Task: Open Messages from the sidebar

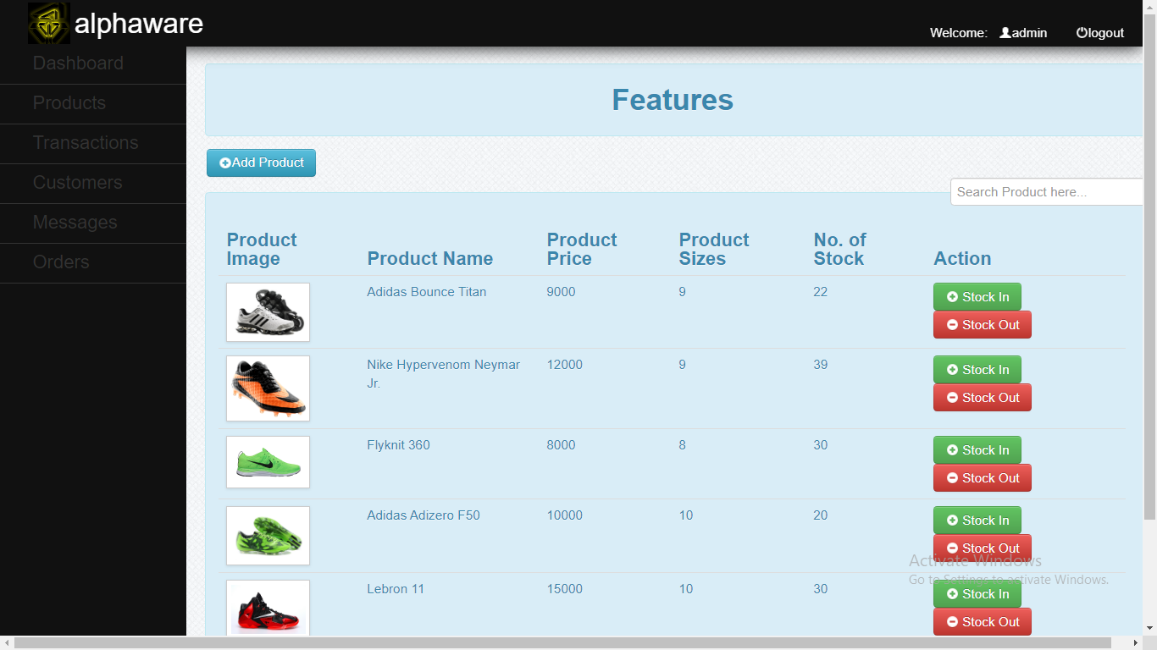Action: [75, 223]
